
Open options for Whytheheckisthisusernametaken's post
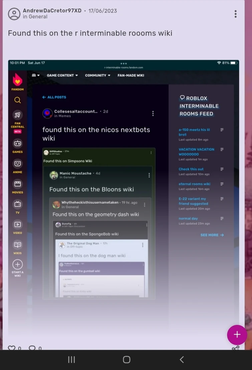pos(145,205)
